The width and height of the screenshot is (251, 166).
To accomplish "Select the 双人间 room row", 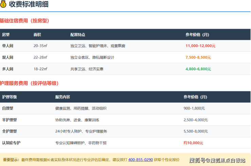I will (x=7, y=57).
